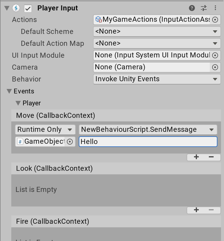Screen dimensions: 224x241
Task: Change Behavior from Invoke Unity Events
Action: pos(157,79)
